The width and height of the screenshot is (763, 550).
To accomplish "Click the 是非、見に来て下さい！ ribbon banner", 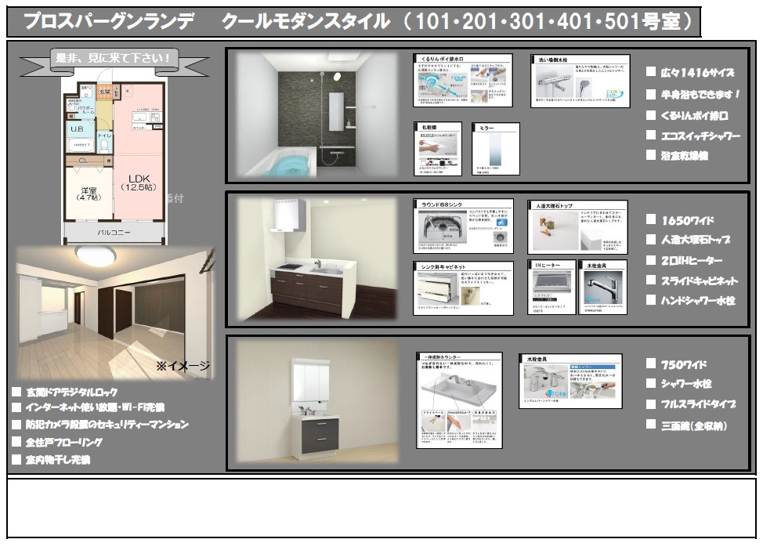I will 113,58.
